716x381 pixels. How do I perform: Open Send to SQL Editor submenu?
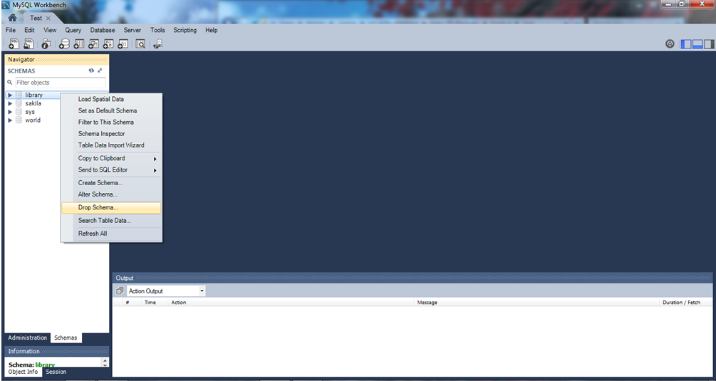coord(111,169)
